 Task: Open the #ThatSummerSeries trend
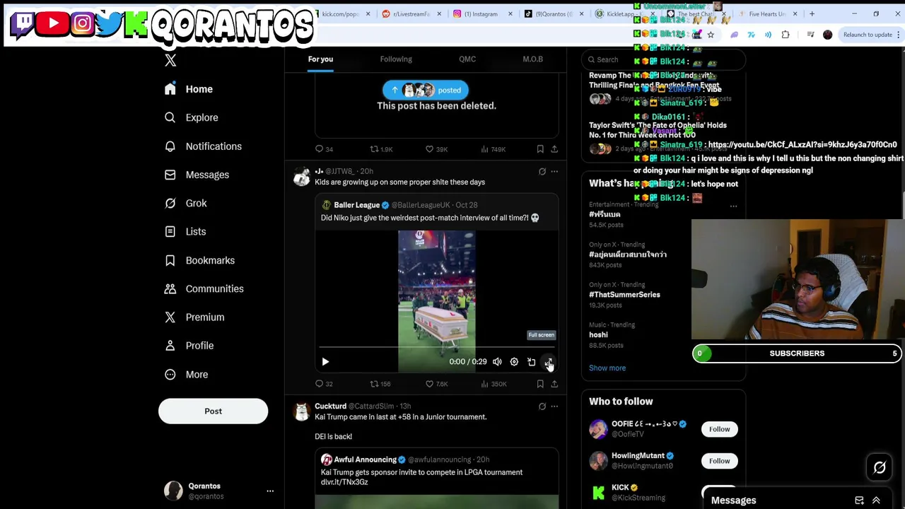624,295
